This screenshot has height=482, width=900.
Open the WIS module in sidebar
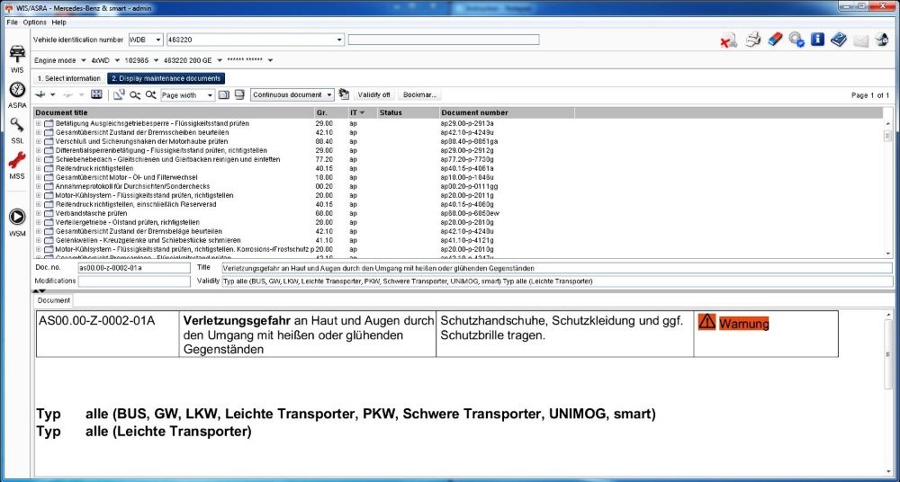pyautogui.click(x=17, y=57)
